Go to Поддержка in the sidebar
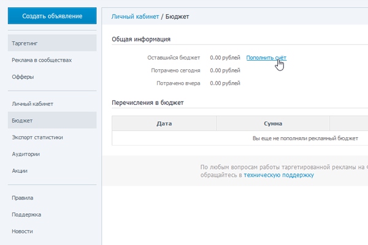This screenshot has height=245, width=368. tap(26, 214)
